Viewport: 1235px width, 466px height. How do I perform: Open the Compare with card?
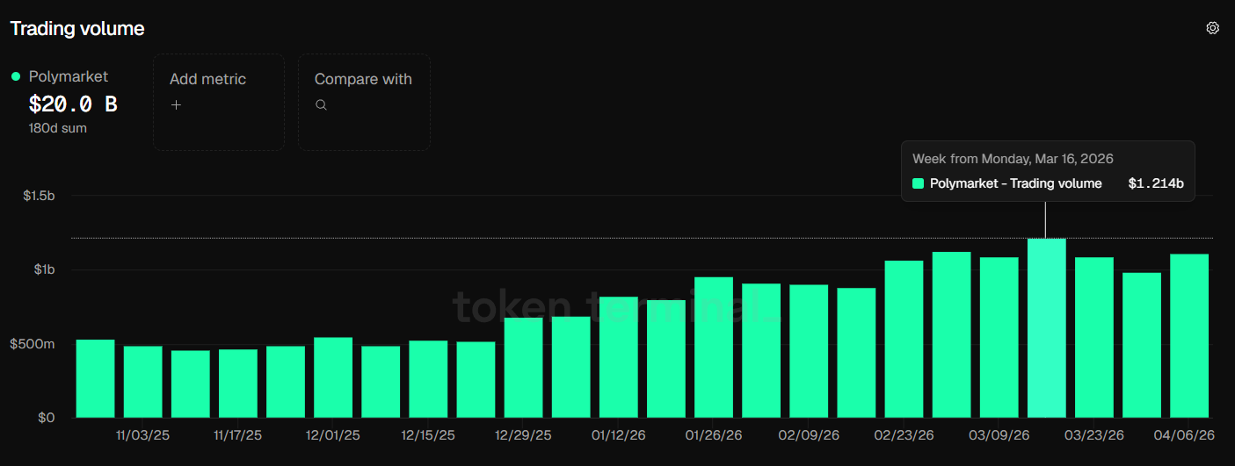(x=364, y=102)
